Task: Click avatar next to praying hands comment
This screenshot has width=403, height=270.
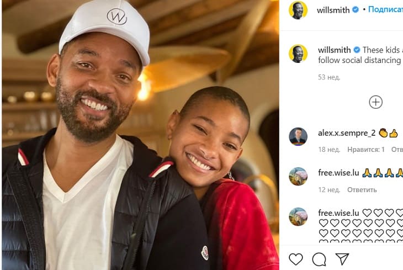Action: 298,176
